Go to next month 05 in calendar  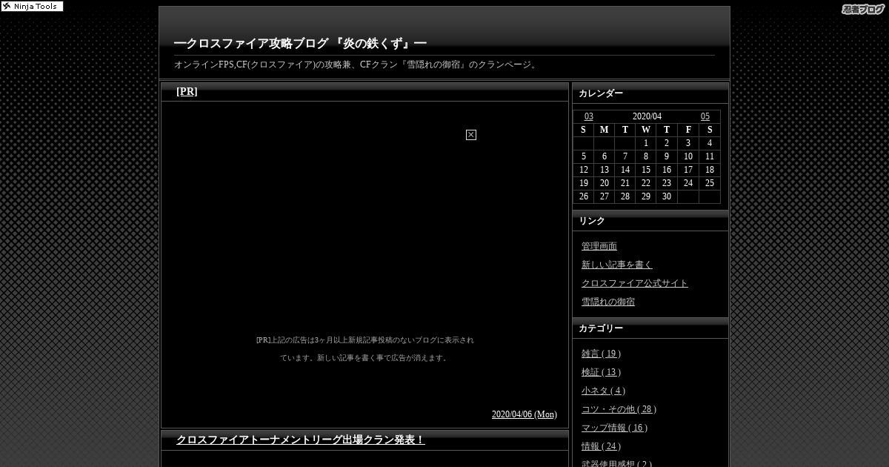coord(705,116)
